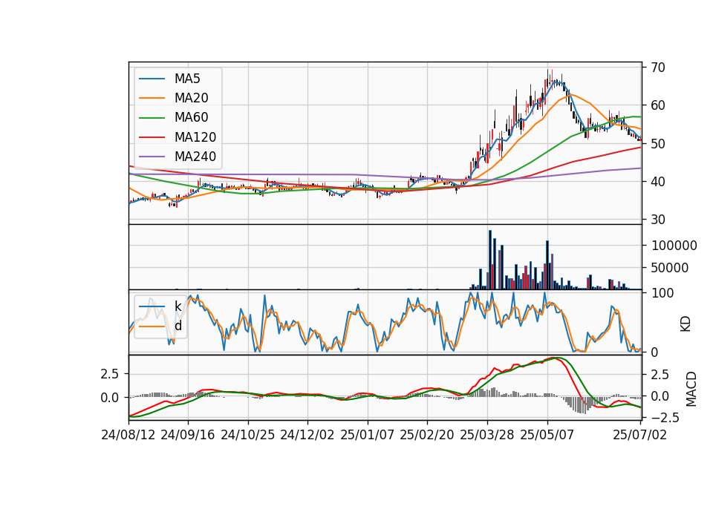The width and height of the screenshot is (713, 512).
Task: Click the MACD axis label
Action: click(691, 389)
